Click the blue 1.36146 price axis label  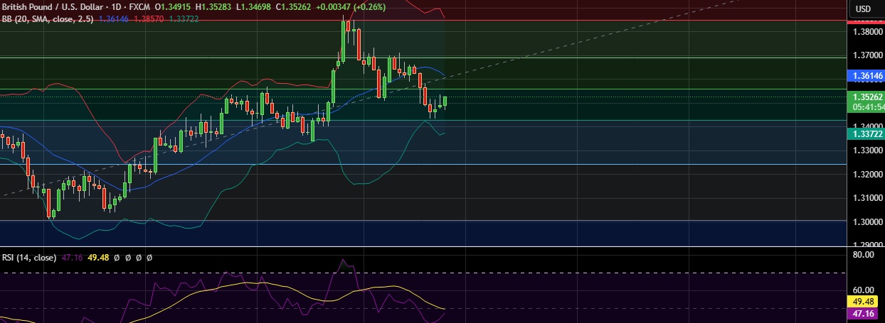[868, 75]
